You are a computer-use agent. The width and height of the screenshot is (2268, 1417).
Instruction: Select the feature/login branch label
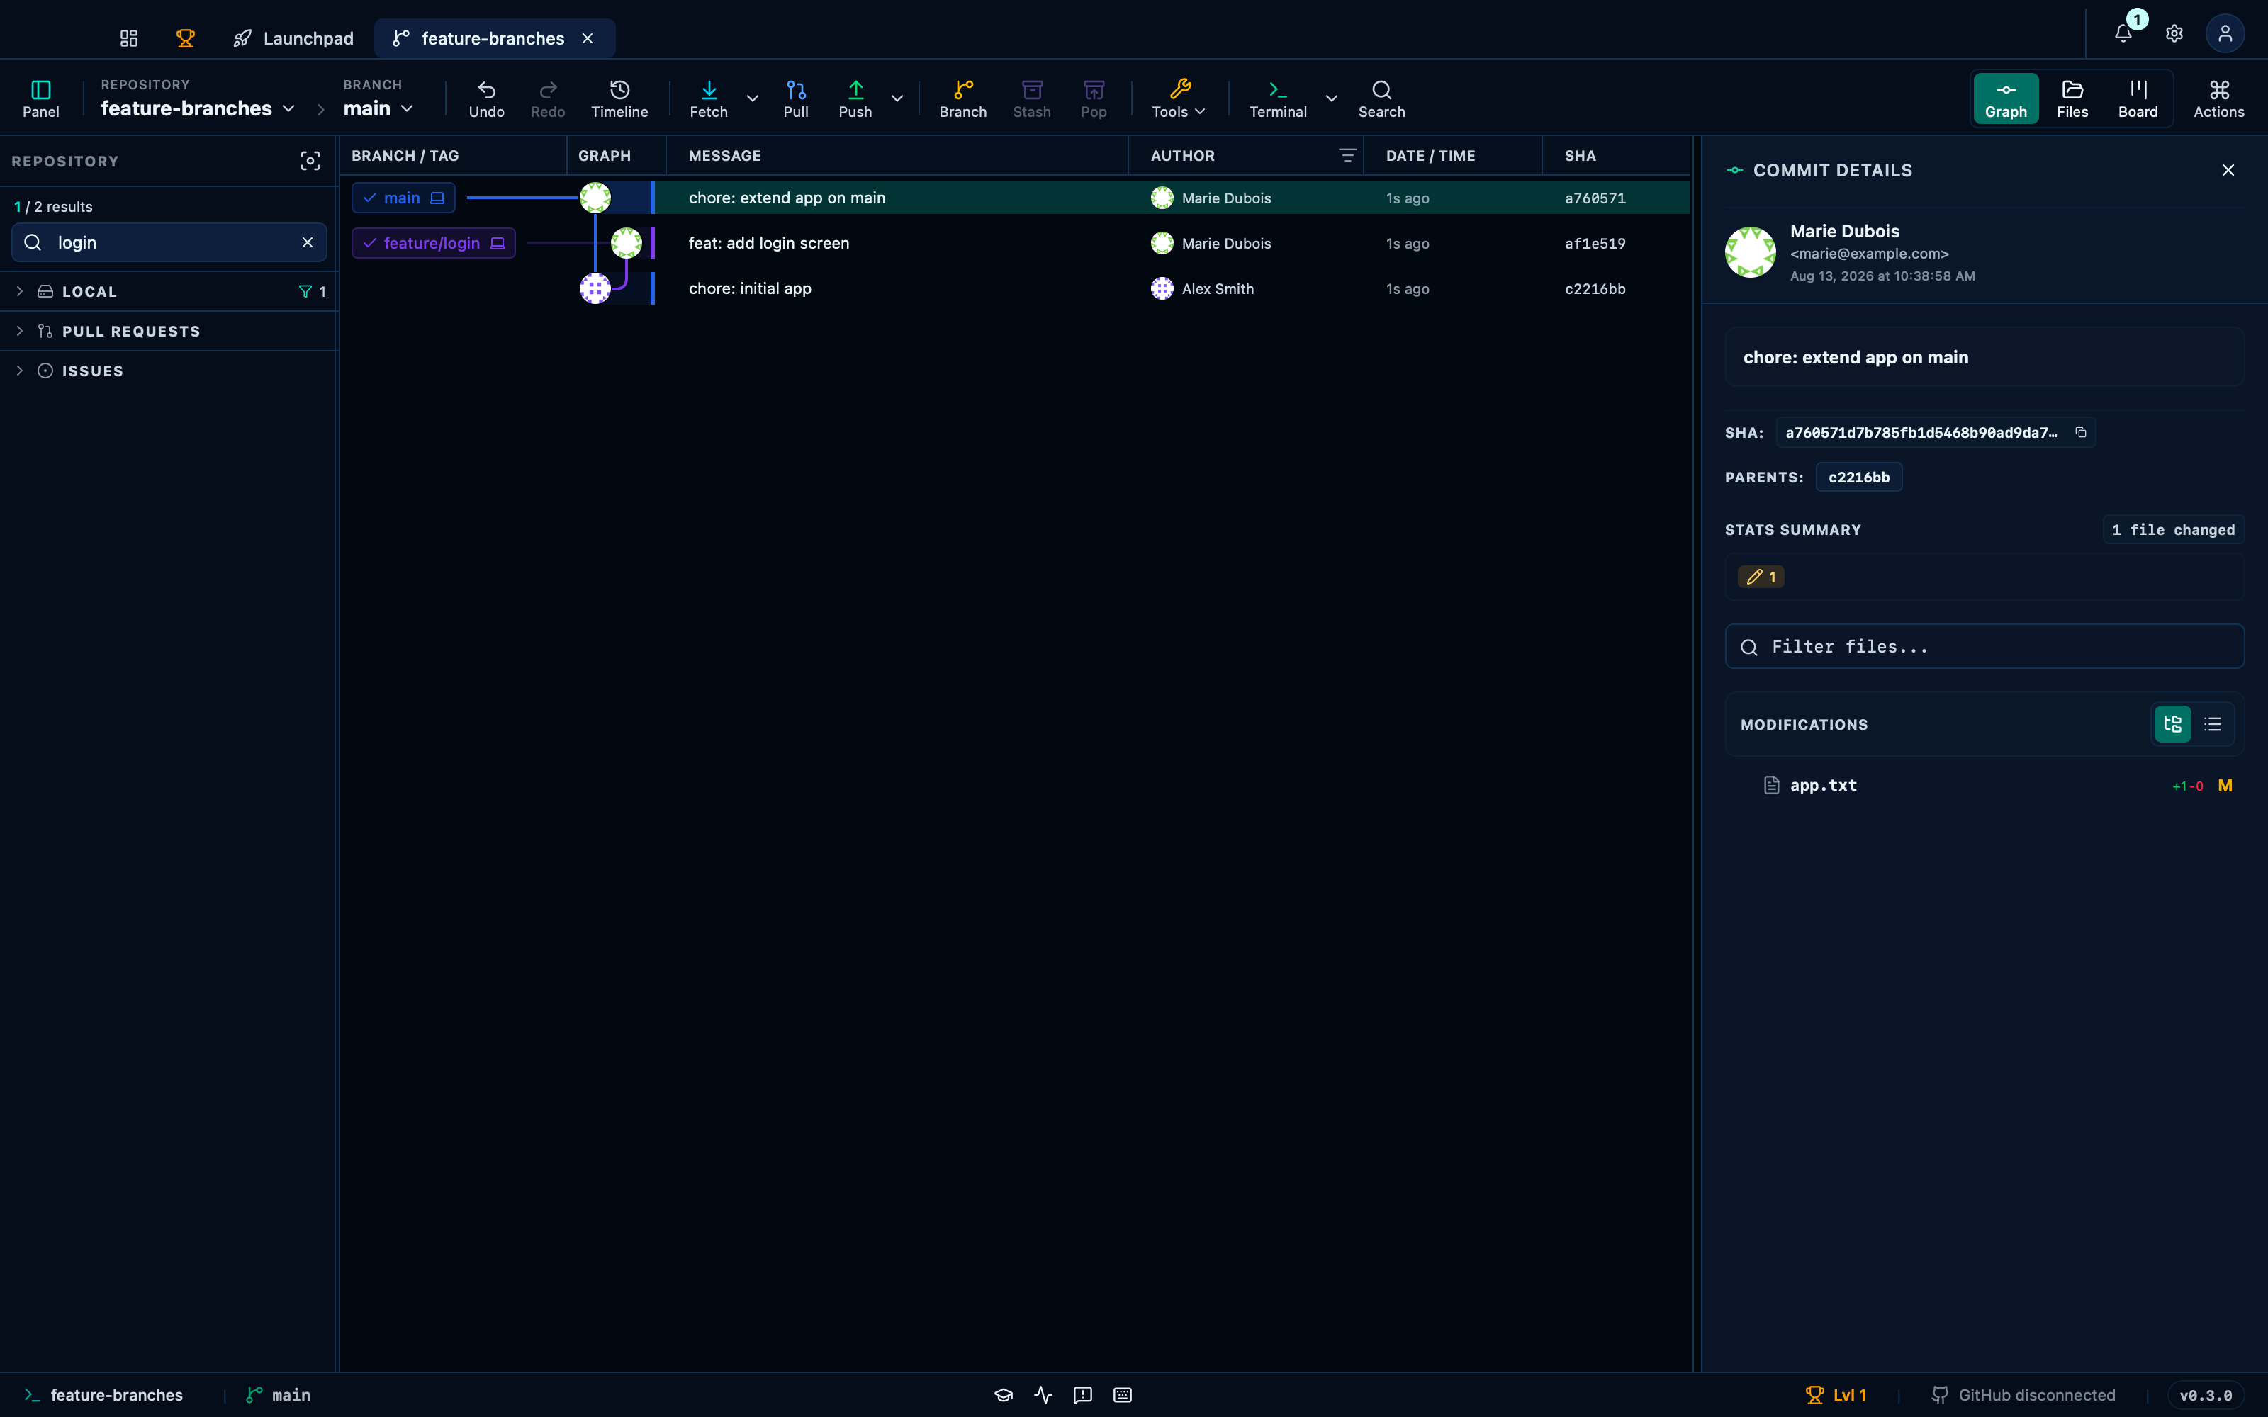point(433,243)
